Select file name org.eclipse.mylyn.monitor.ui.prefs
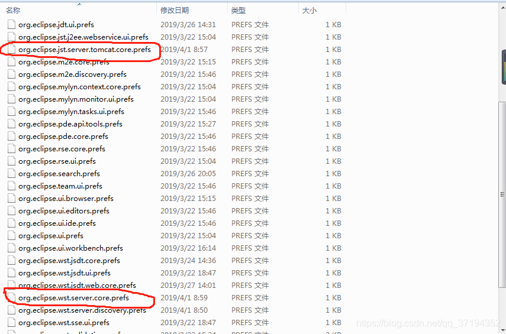This screenshot has width=506, height=334. click(76, 99)
